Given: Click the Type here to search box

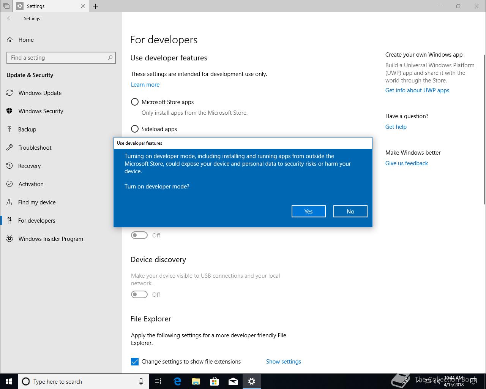Looking at the screenshot, I should pos(83,381).
